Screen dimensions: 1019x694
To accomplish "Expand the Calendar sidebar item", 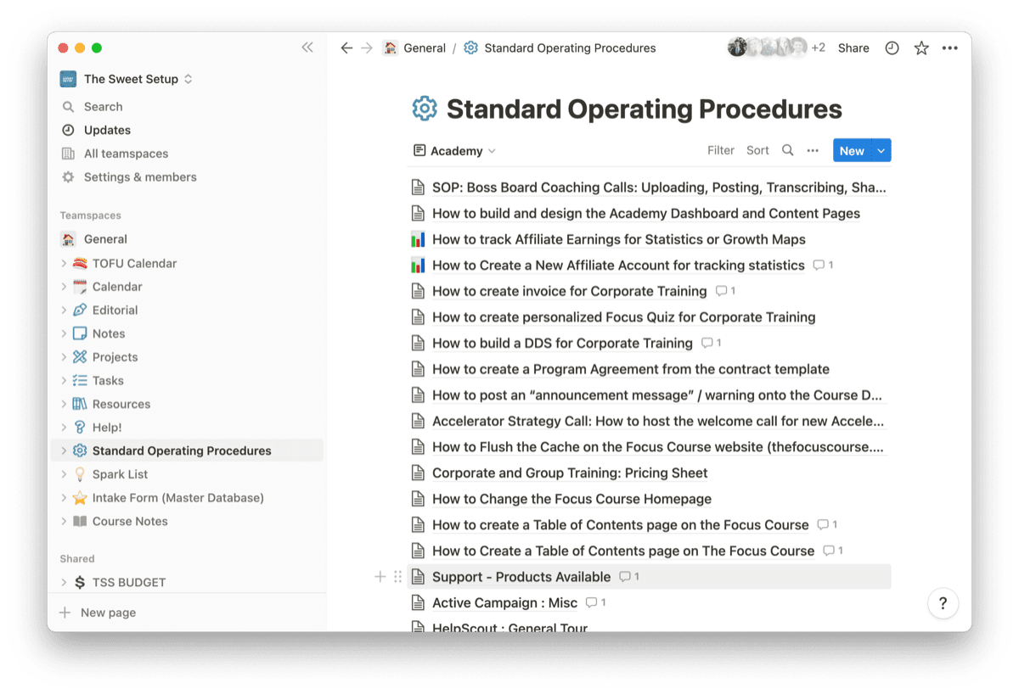I will click(x=64, y=287).
